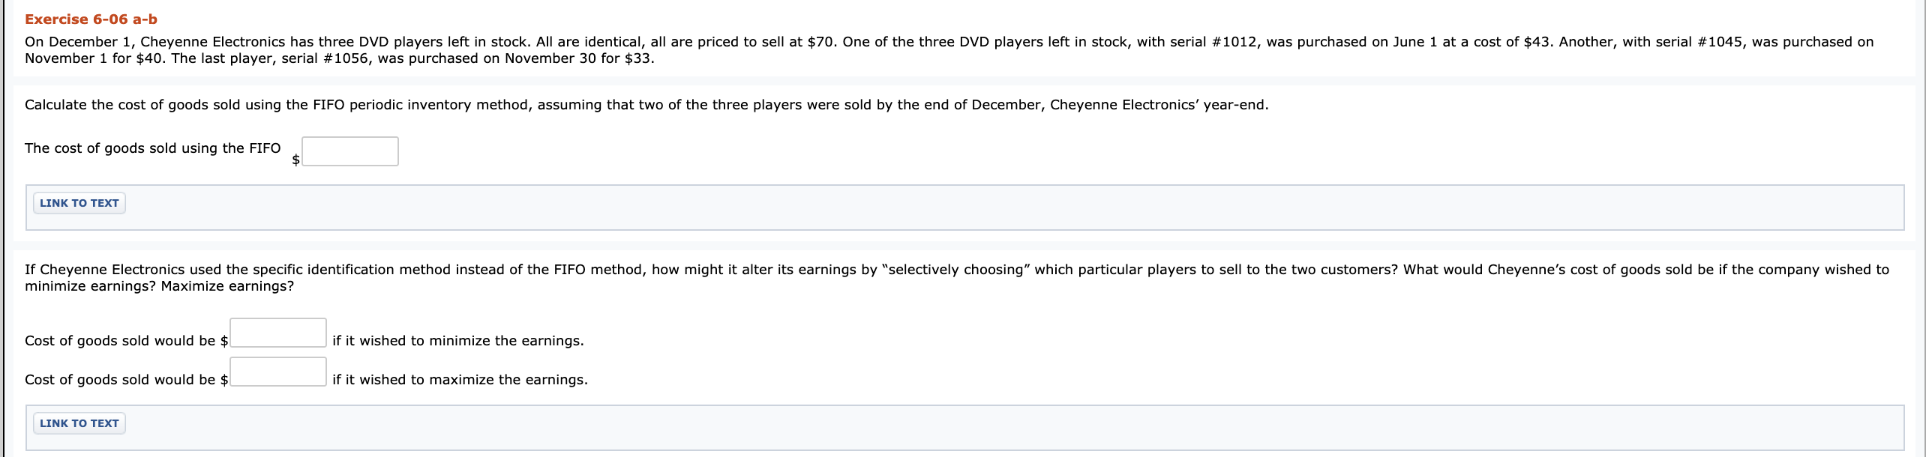Click the cost of goods sold FIFO label
Viewport: 1926px width, 457px height.
(151, 148)
